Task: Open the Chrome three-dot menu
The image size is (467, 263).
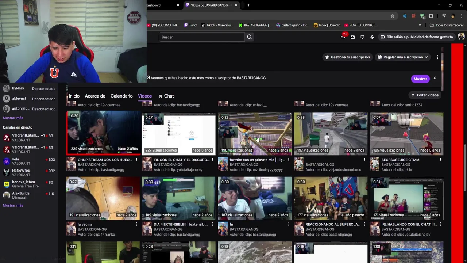Action: click(462, 16)
